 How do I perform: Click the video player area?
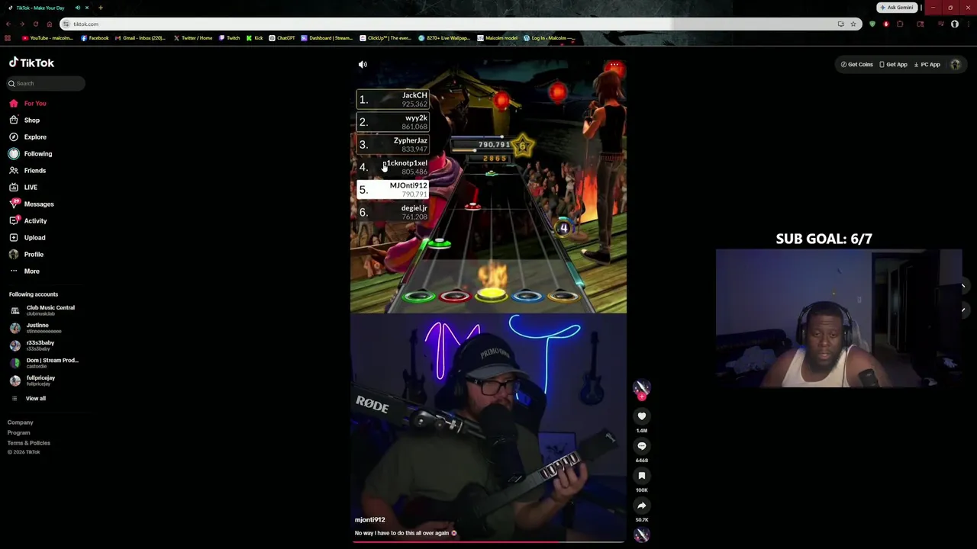point(488,301)
